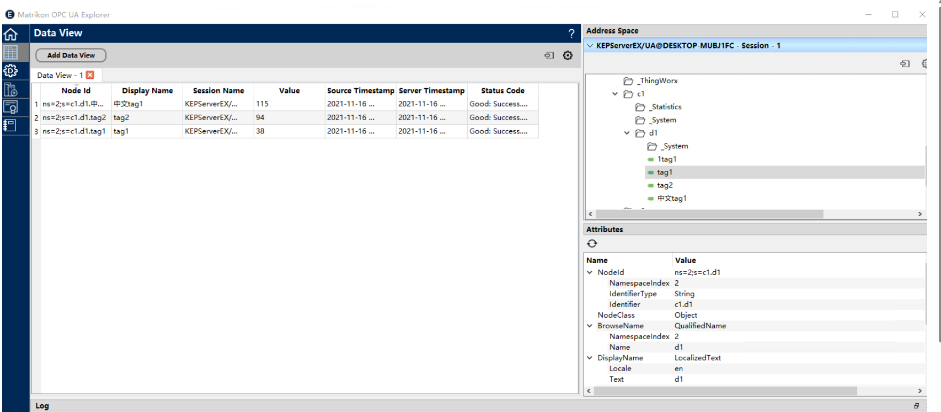Click the value cell showing 38
This screenshot has height=412, width=941.
[290, 131]
